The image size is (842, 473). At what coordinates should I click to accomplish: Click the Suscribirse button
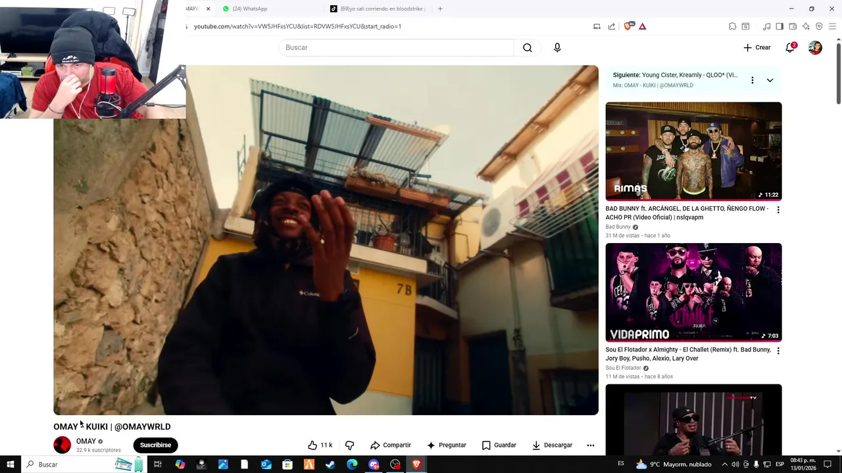[155, 445]
